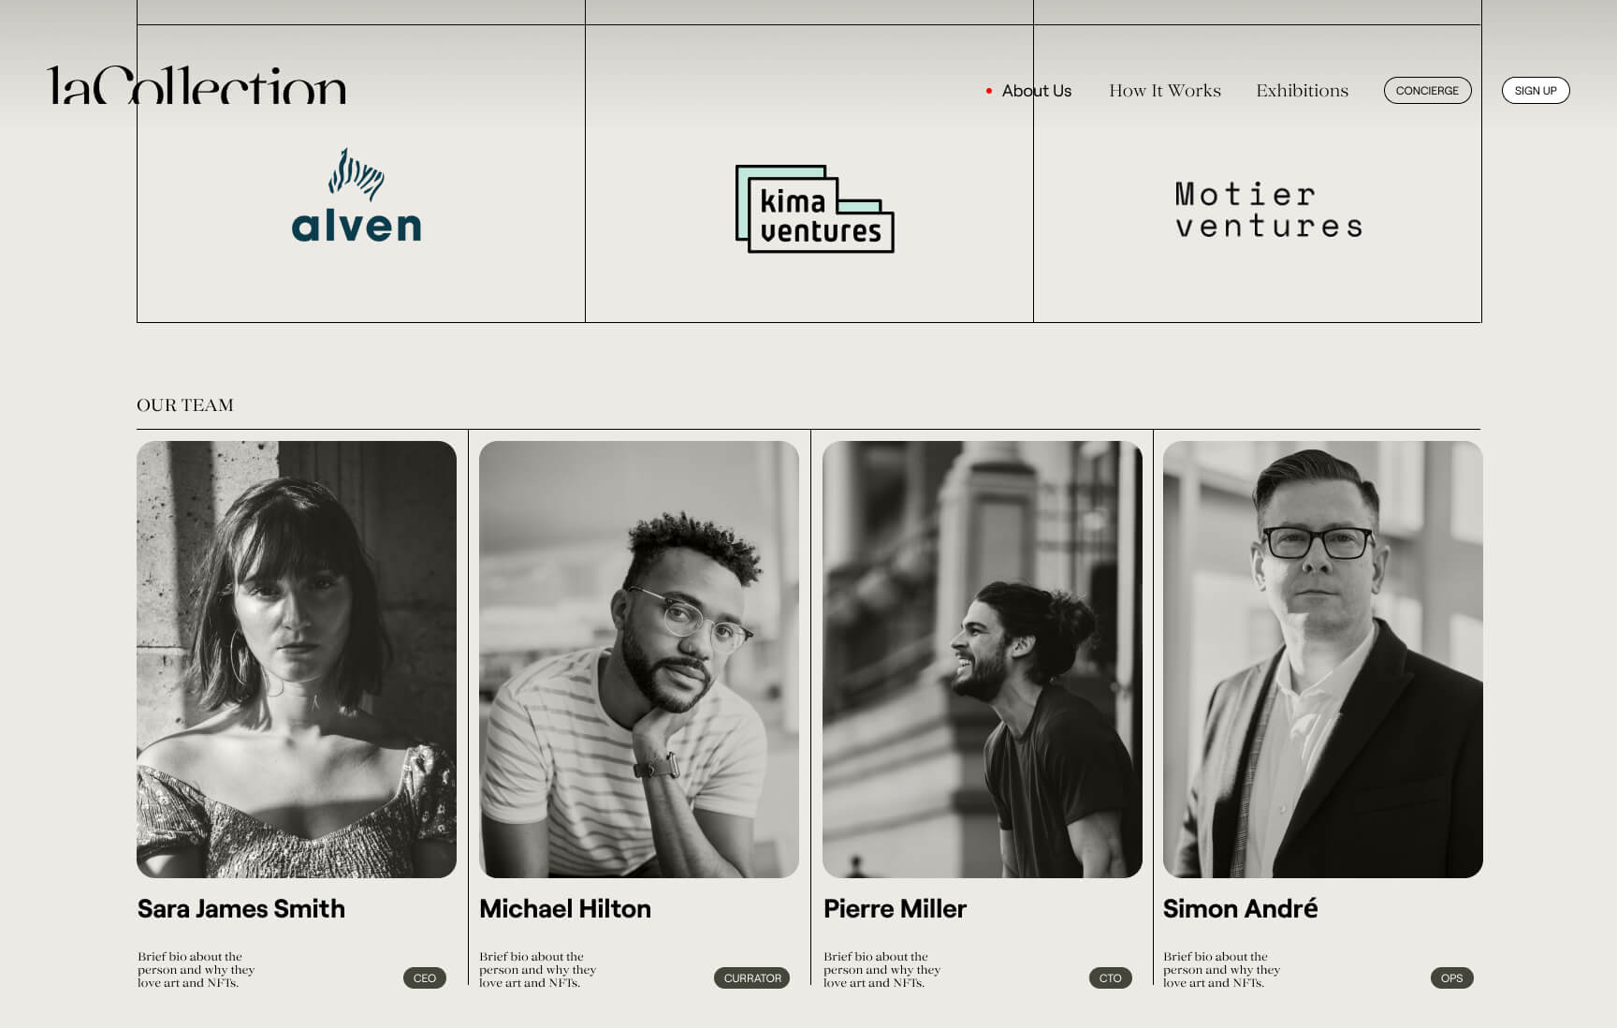Open the kima ventures logo
1617x1028 pixels.
[x=814, y=209]
